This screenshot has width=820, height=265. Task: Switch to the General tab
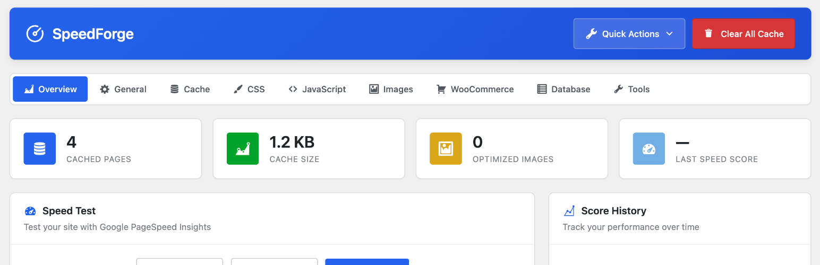click(123, 89)
